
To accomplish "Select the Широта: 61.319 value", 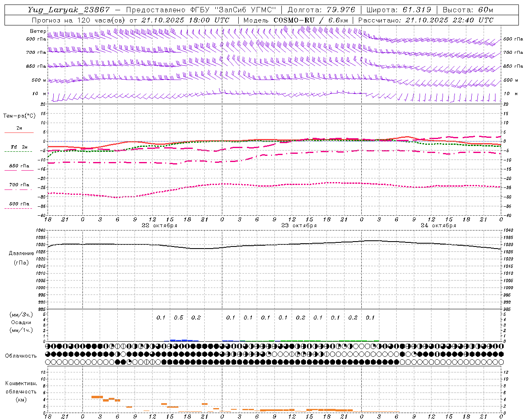I will point(398,10).
